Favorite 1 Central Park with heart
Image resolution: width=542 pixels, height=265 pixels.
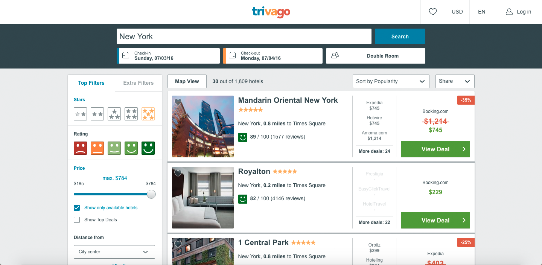coord(178,244)
